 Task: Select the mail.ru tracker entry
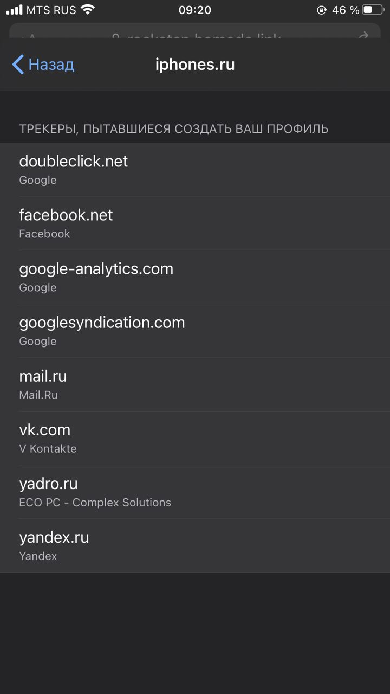tap(195, 384)
